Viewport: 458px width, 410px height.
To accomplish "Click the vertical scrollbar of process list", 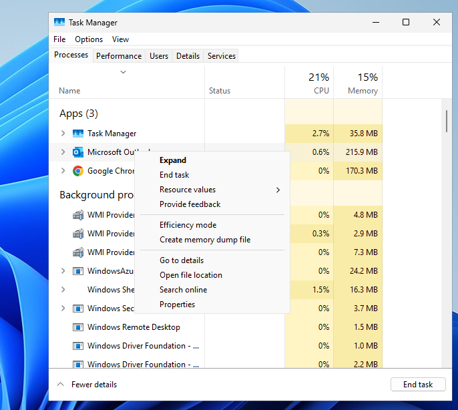I will click(x=446, y=121).
